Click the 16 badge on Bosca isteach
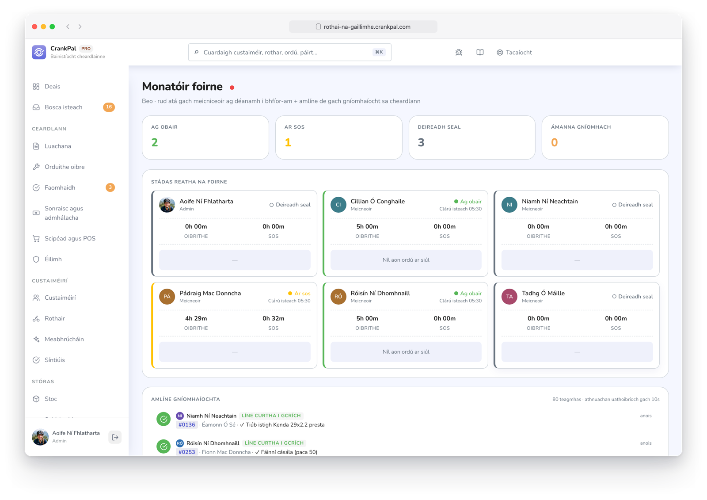This screenshot has width=707, height=500. (x=109, y=107)
